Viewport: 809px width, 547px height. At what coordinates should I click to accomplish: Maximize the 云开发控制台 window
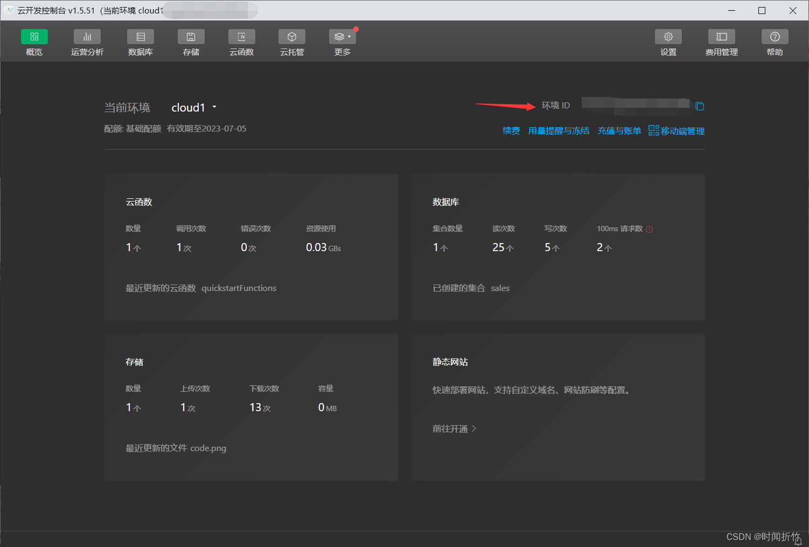pos(762,10)
